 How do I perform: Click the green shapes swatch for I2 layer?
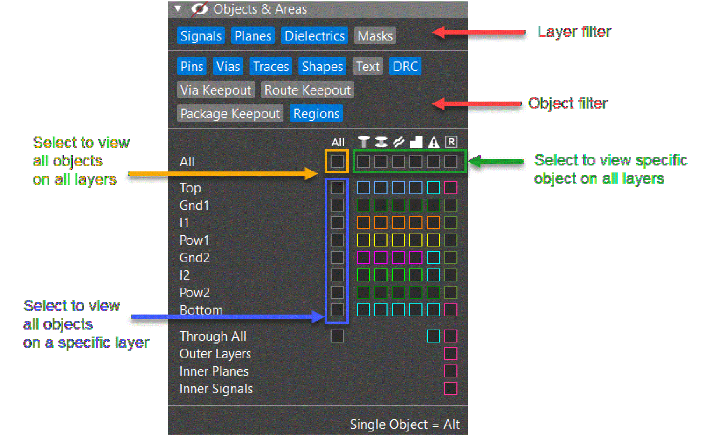coord(416,275)
